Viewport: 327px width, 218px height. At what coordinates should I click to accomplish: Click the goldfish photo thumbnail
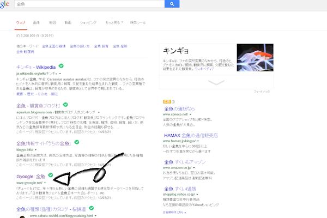tap(255, 57)
